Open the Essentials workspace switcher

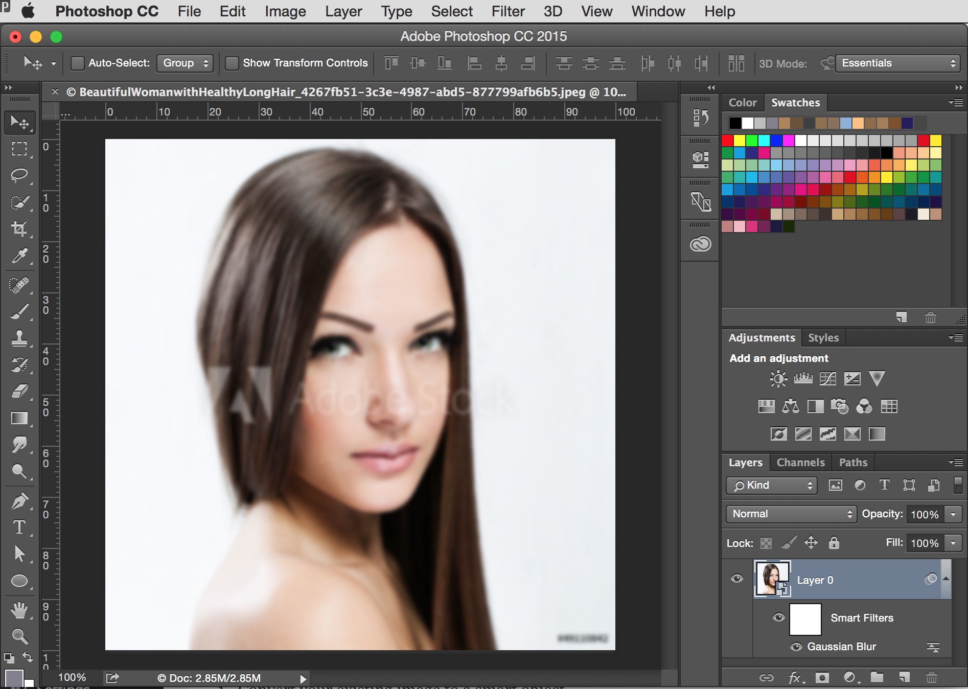pos(897,63)
